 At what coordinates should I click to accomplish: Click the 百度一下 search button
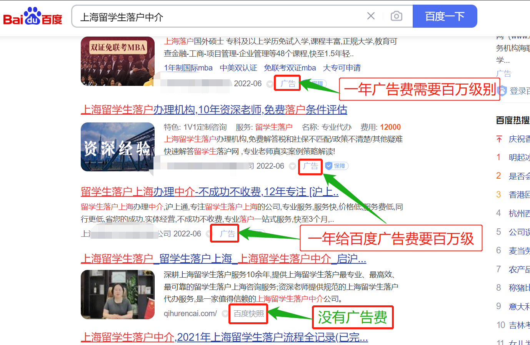[445, 16]
